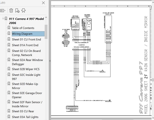The height and width of the screenshot is (120, 154).
Task: Click bookmark icon beside Table of Contents
Action: (9, 28)
